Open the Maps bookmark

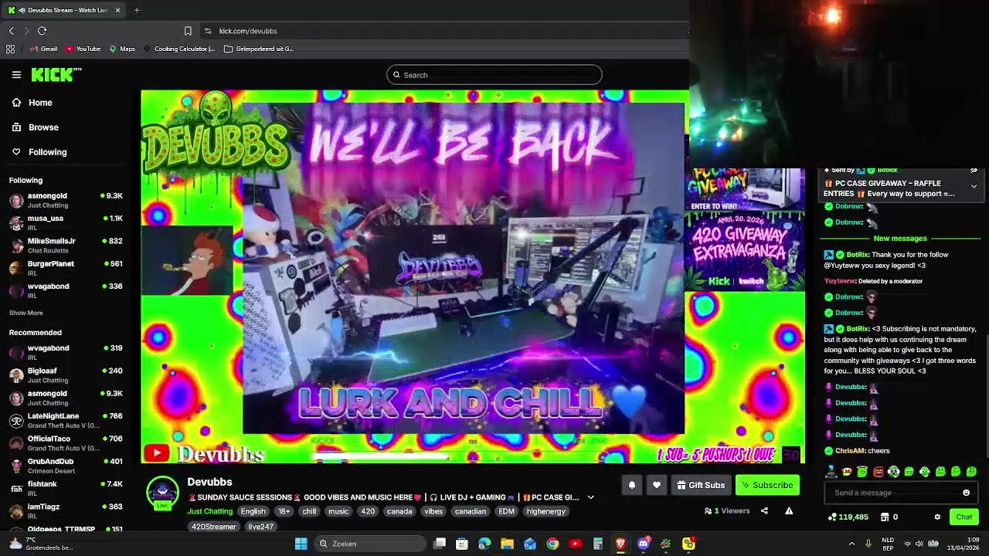[122, 49]
